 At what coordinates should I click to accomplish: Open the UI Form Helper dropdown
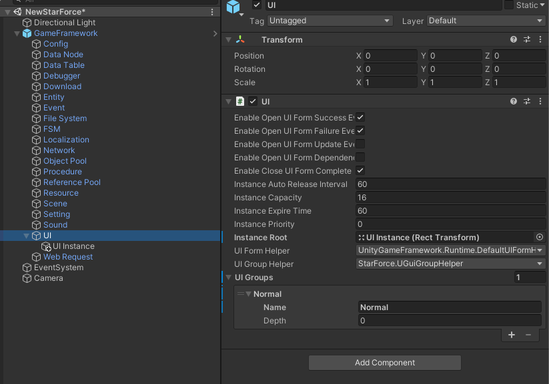tap(451, 250)
